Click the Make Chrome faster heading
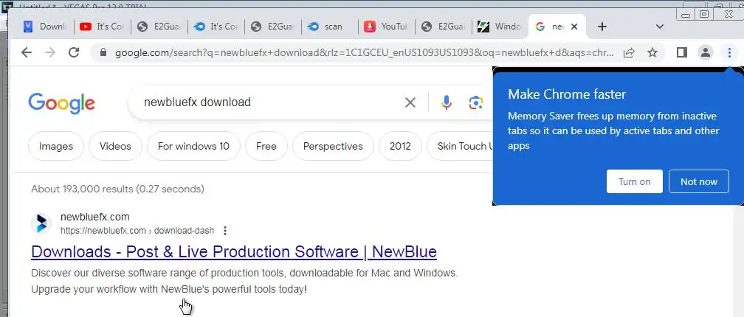The image size is (744, 317). [567, 94]
